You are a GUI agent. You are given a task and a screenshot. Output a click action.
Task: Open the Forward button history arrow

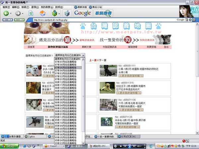[23, 13]
